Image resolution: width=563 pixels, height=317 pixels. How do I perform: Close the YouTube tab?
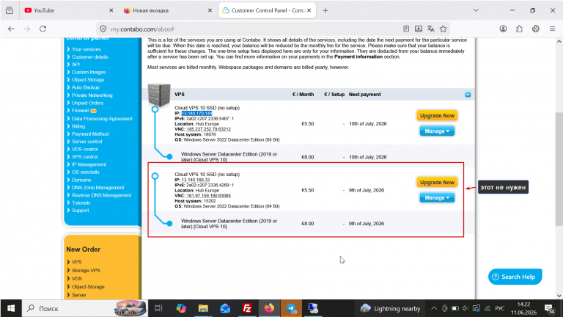pos(111,10)
